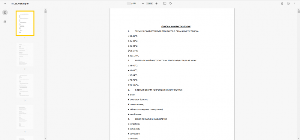Zoom in with the plus button

coord(157,3)
